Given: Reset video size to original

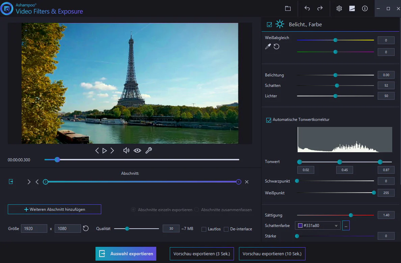Looking at the screenshot, I should 86,228.
